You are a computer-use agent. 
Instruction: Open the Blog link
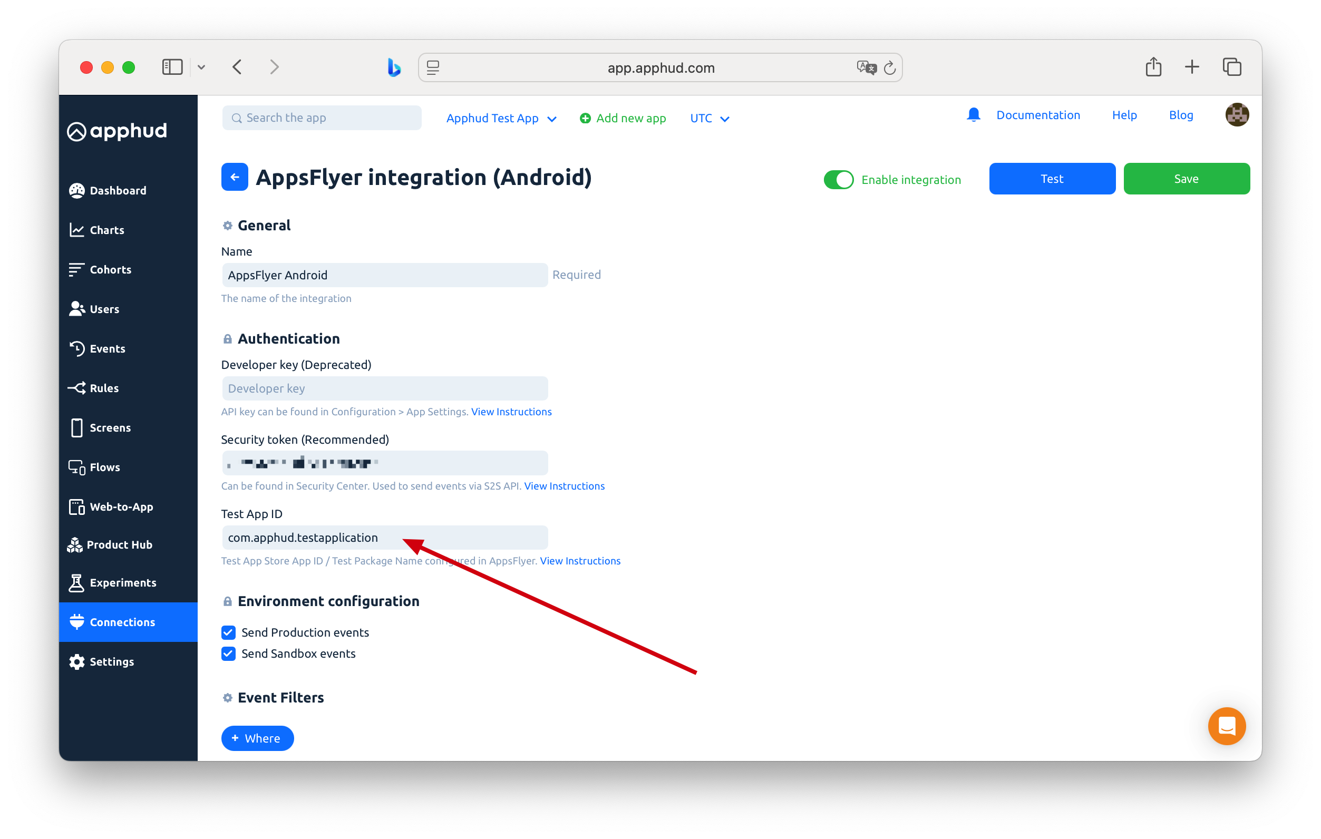point(1181,115)
